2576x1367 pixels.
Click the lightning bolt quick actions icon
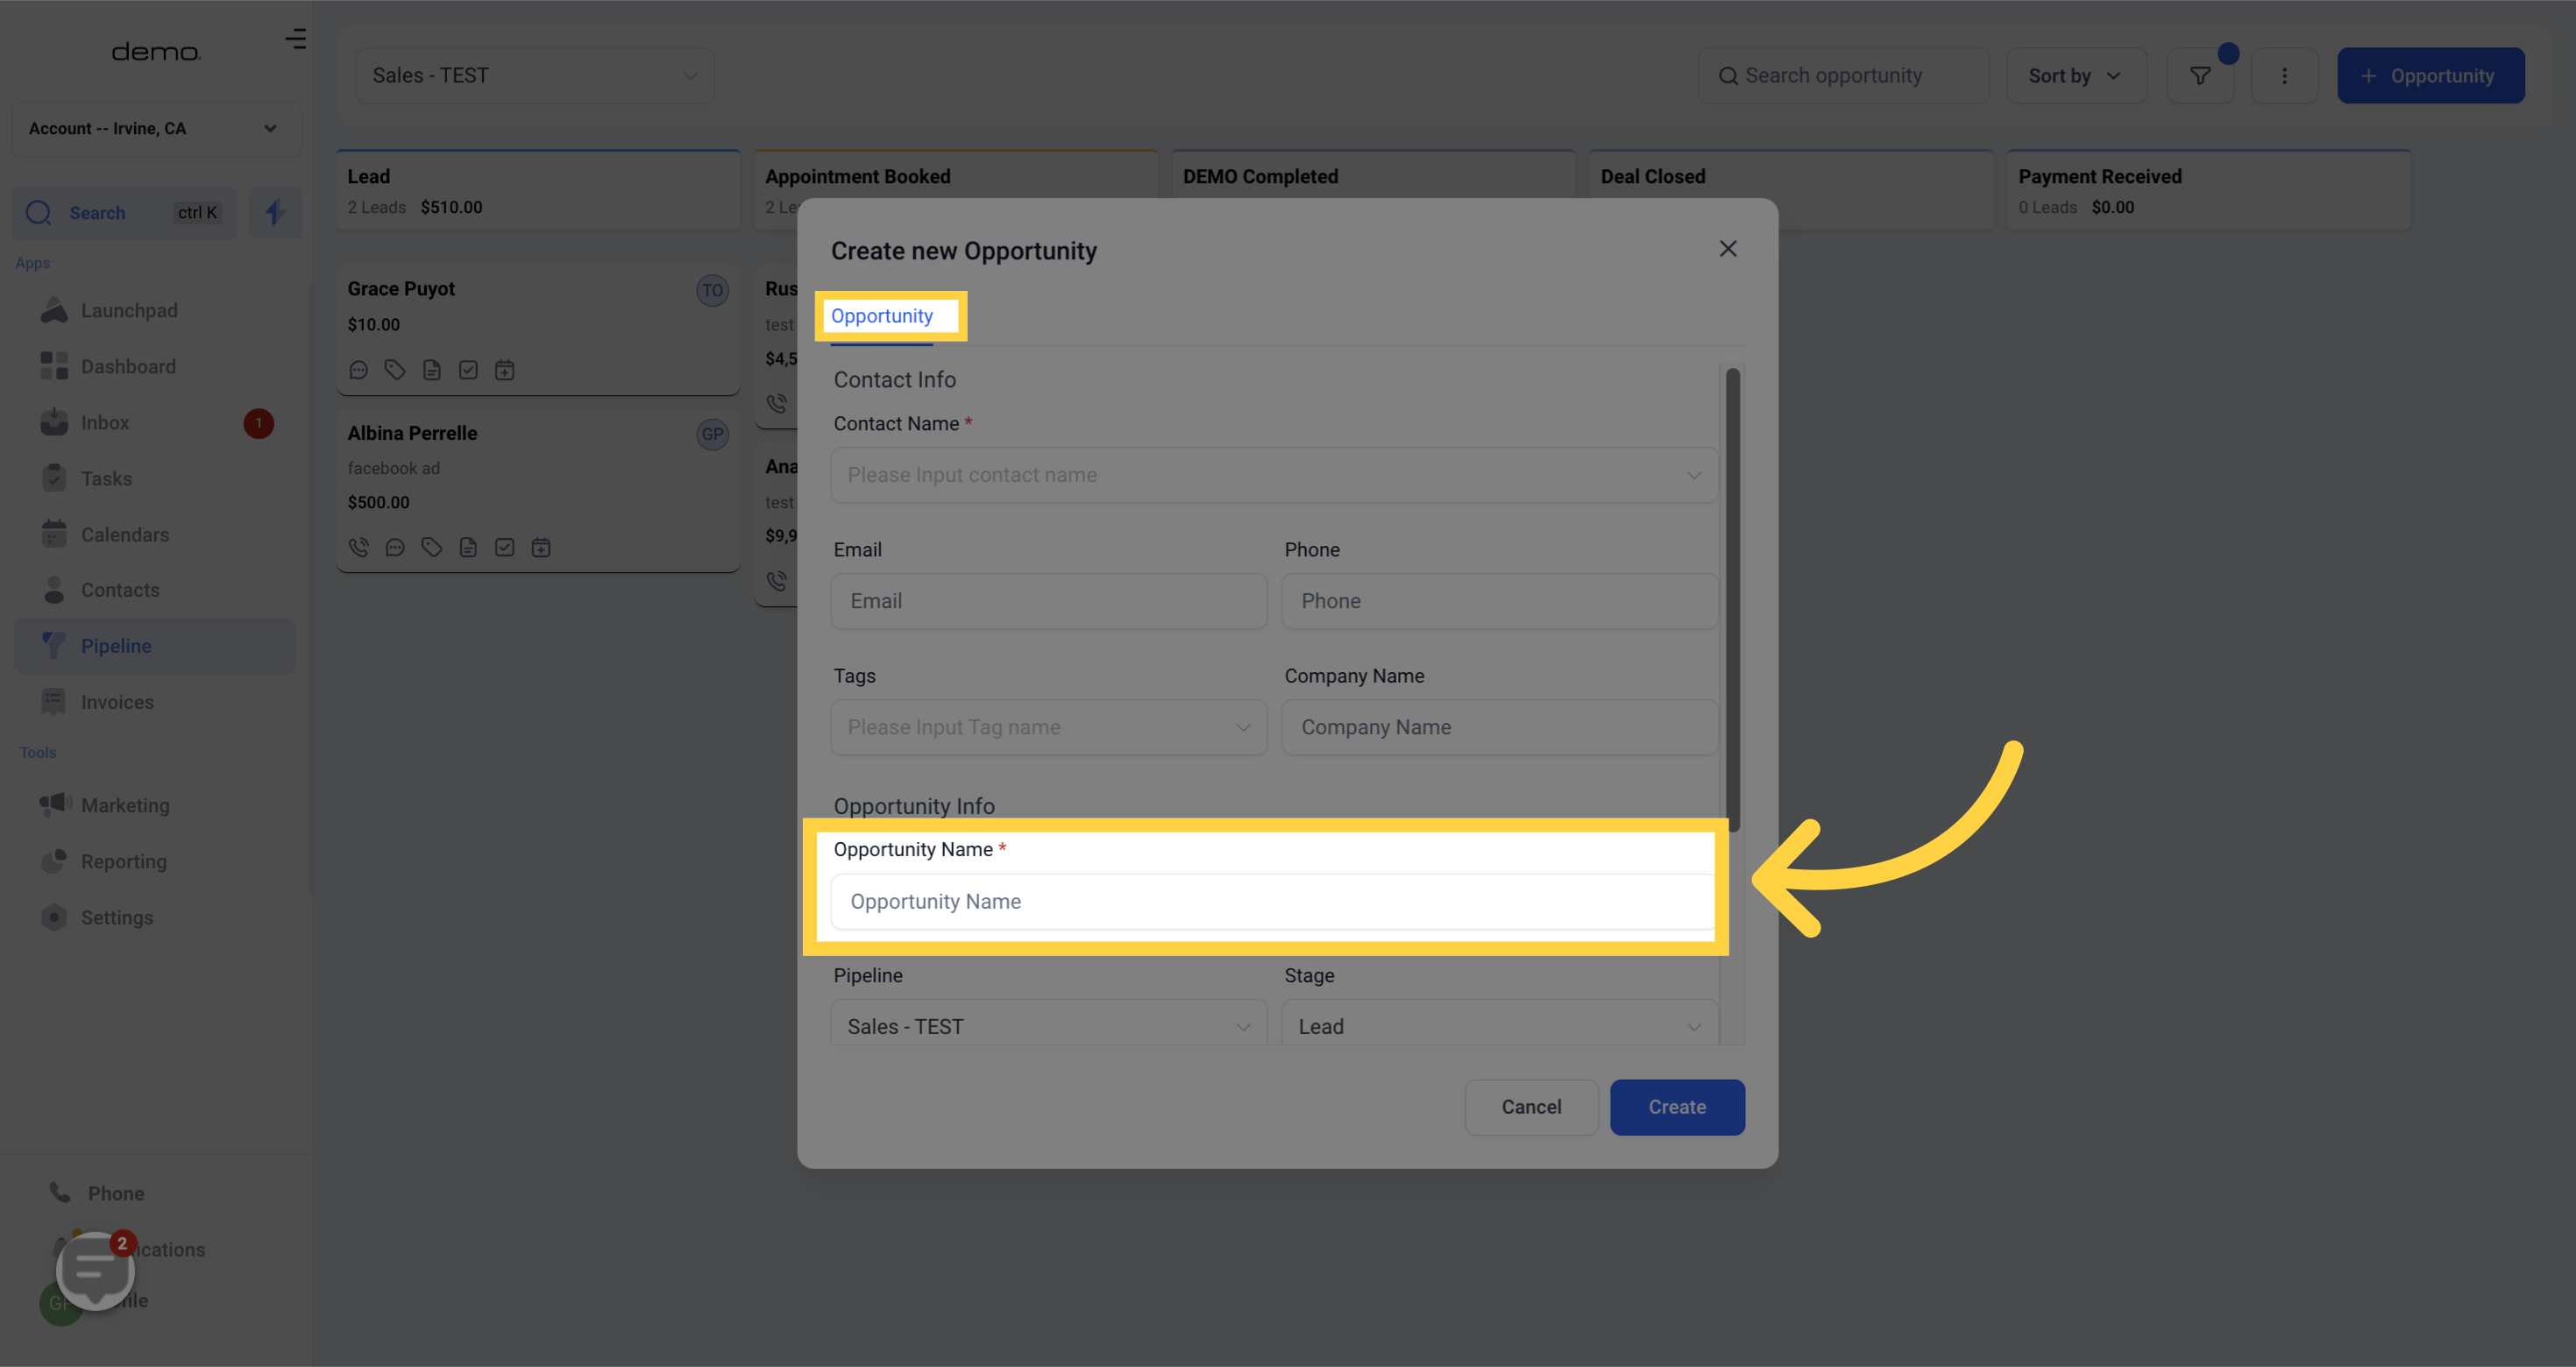pyautogui.click(x=275, y=212)
